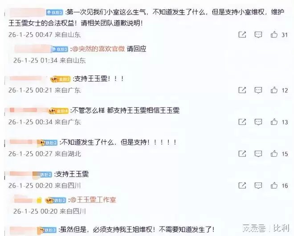Open the @突然的喜欢官微 mention link
Viewport: 294px width, 236px height.
[98, 49]
